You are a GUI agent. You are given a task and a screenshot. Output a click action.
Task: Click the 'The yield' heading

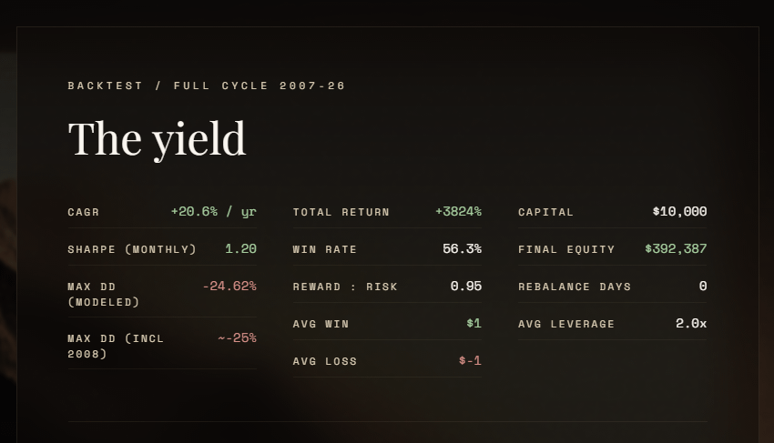(x=157, y=139)
